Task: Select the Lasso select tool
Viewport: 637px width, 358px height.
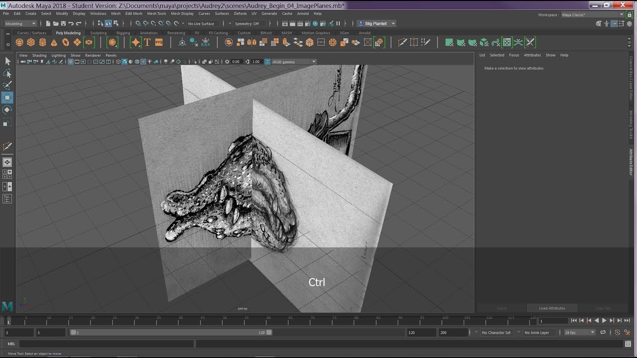Action: (x=7, y=73)
